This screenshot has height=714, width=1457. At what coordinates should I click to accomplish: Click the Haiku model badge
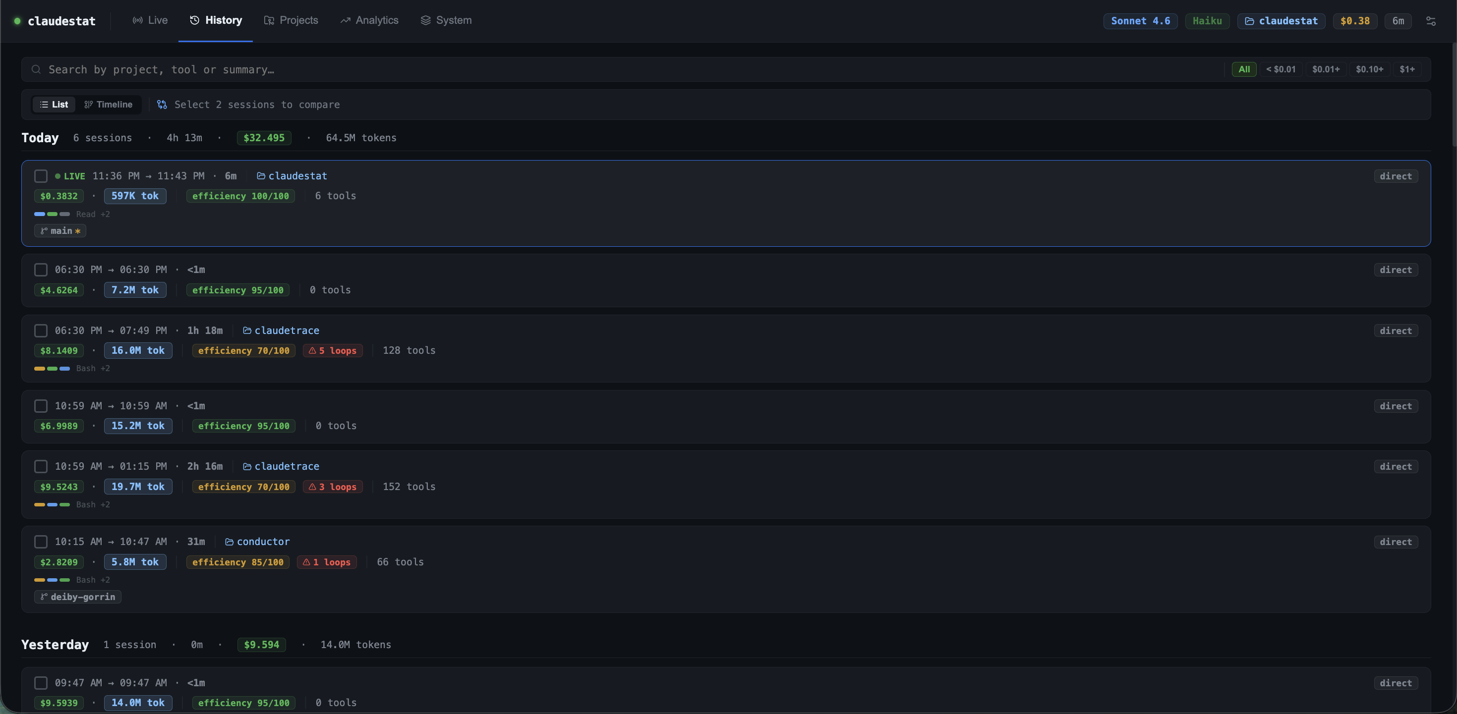click(x=1207, y=21)
